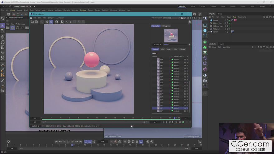Select frame 20 in render History list
The height and width of the screenshot is (154, 274).
(x=161, y=82)
